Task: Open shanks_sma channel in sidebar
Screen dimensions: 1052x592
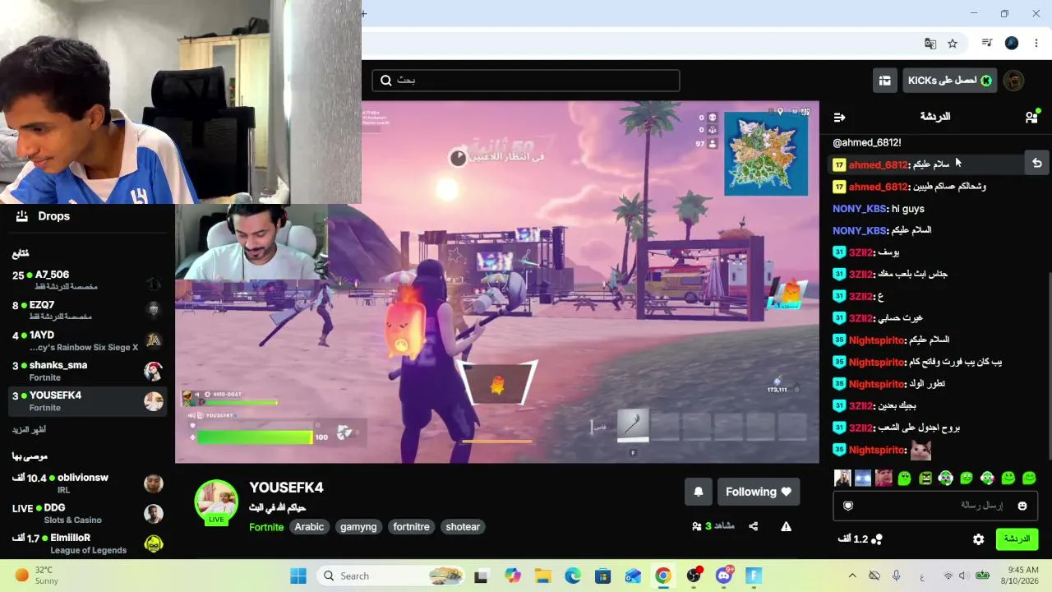Action: pos(88,371)
